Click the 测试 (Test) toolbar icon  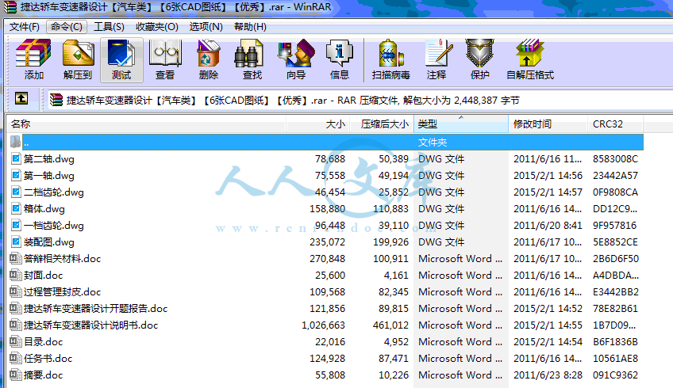click(121, 53)
